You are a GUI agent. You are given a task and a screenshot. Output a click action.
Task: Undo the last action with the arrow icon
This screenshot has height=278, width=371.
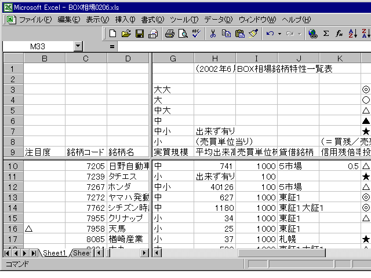(x=270, y=34)
